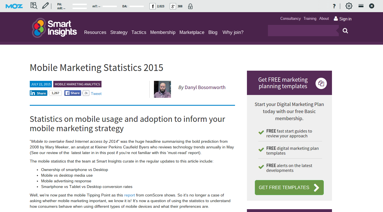Click the Moz logo in toolbar
Viewport: 383px width, 212px height.
click(14, 6)
